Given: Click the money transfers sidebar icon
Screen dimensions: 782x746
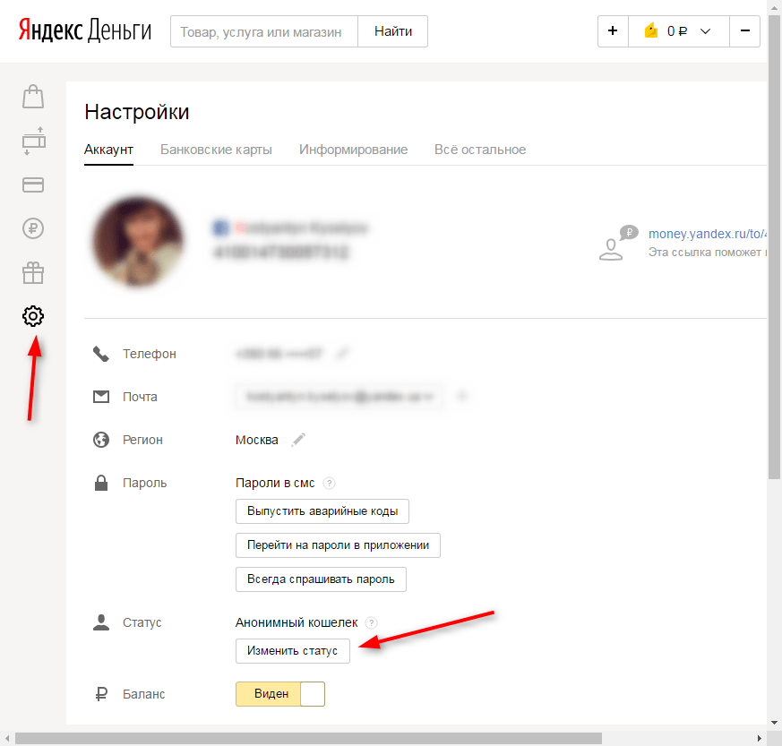Looking at the screenshot, I should coord(33,141).
